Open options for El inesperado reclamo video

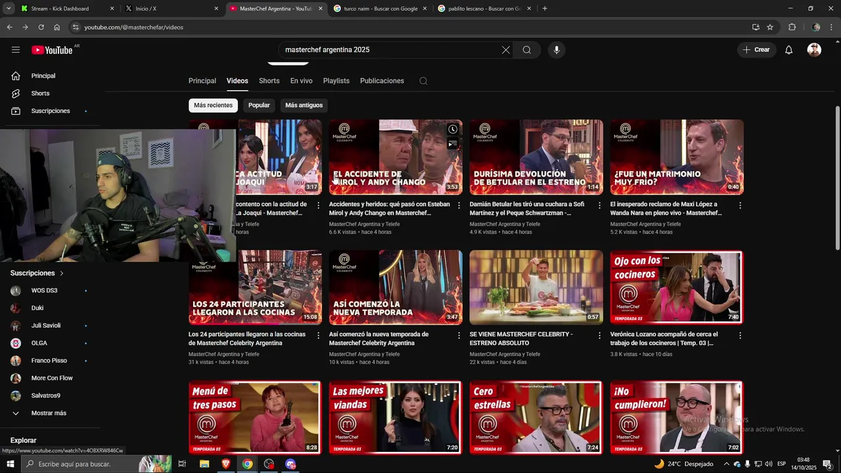point(740,205)
